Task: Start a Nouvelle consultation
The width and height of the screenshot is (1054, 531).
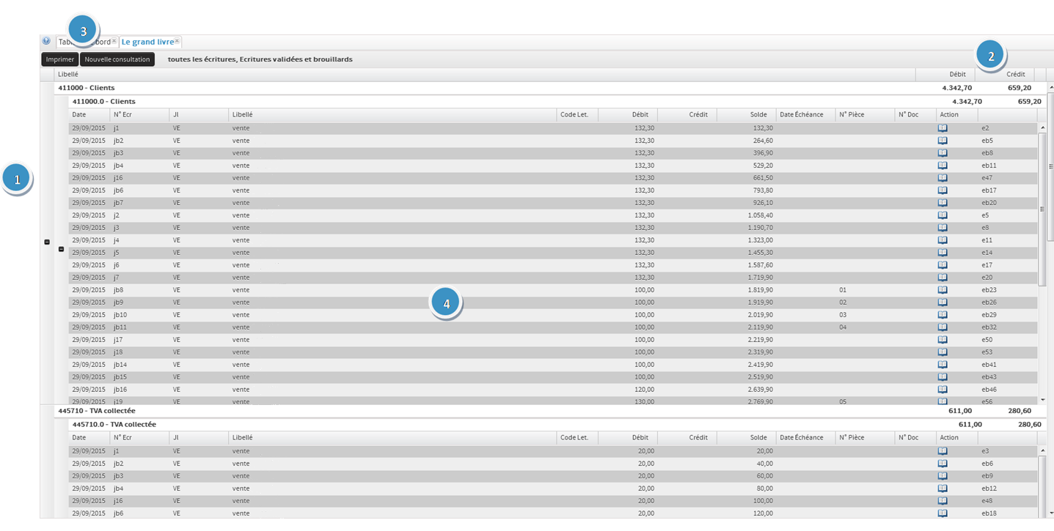Action: pos(117,59)
